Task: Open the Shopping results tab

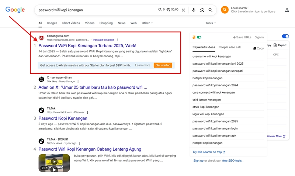Action: 106,23
